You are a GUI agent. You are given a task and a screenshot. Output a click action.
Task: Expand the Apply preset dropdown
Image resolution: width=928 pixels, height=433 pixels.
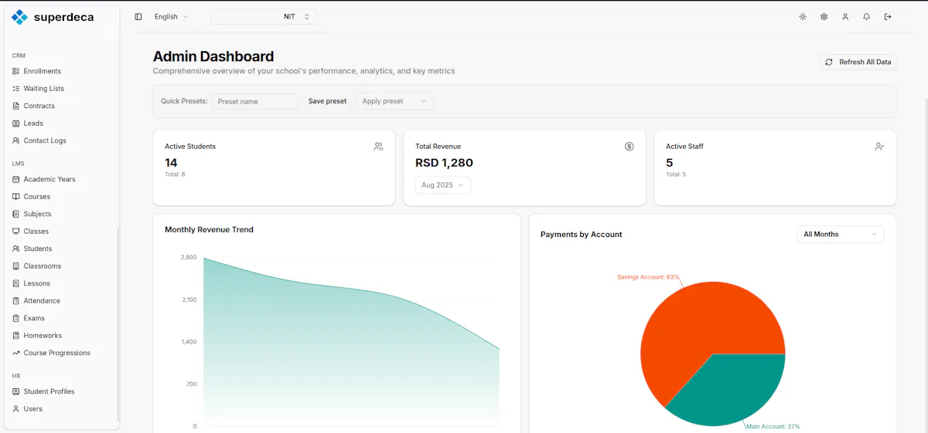pos(394,101)
